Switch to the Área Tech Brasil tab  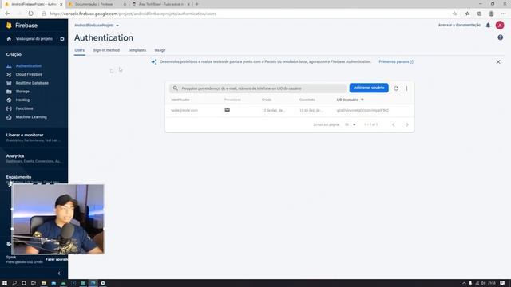click(161, 4)
